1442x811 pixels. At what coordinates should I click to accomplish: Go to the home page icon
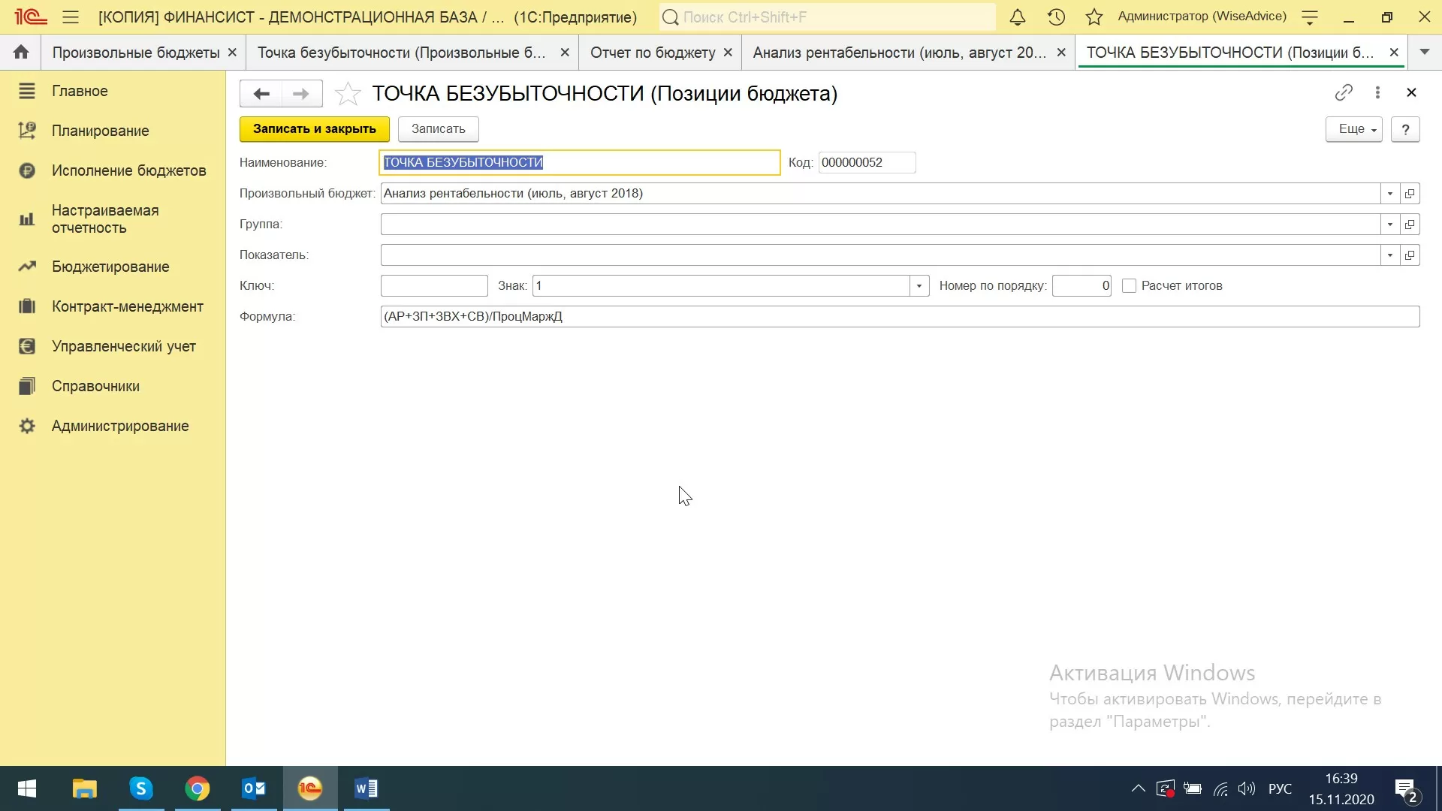[20, 52]
